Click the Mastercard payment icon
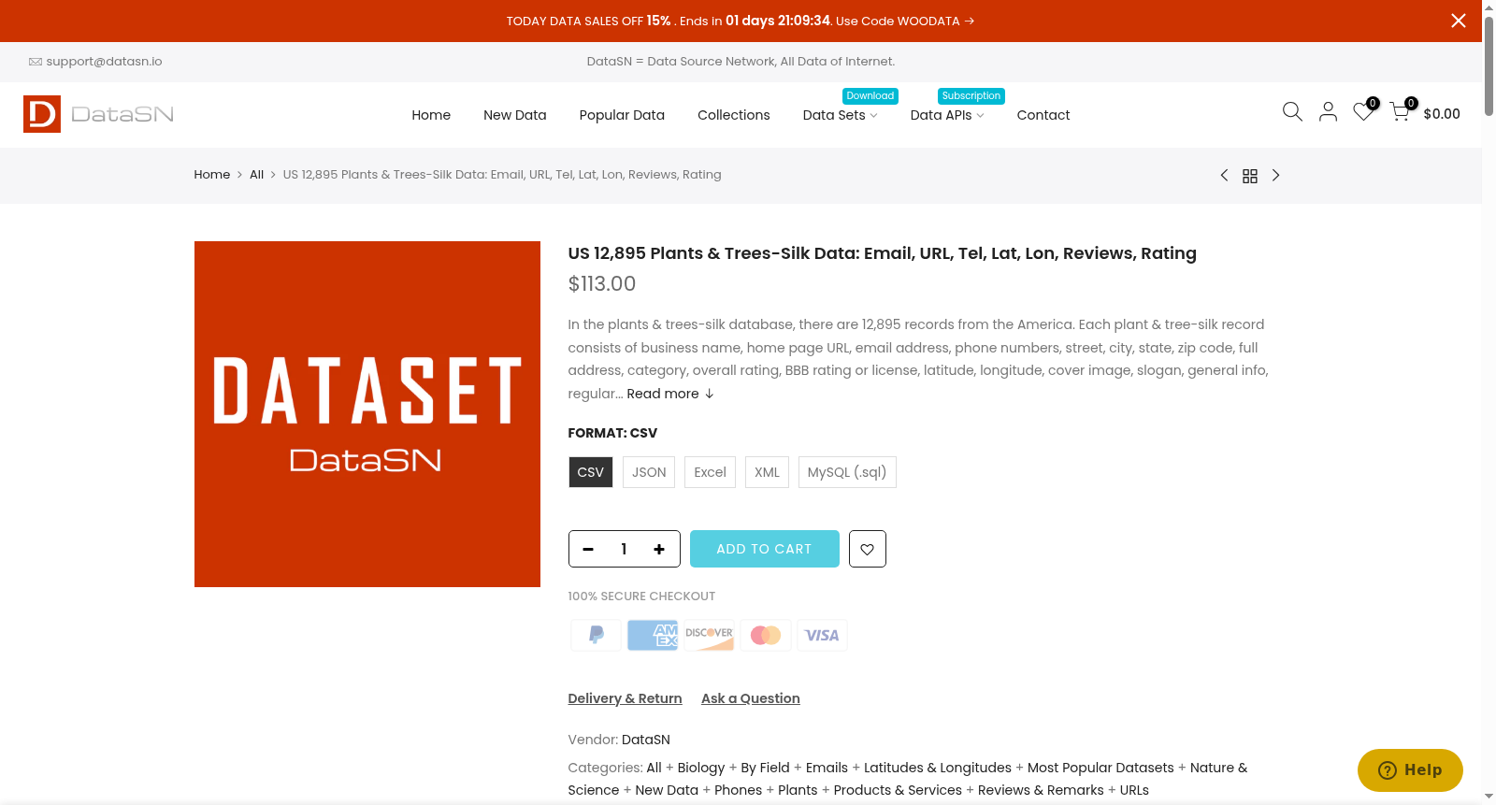The height and width of the screenshot is (805, 1496). point(766,635)
